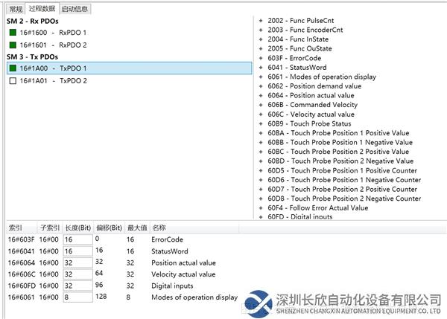The width and height of the screenshot is (447, 319).
Task: Select the 16#6064 Position actual value row
Action: coord(112,262)
